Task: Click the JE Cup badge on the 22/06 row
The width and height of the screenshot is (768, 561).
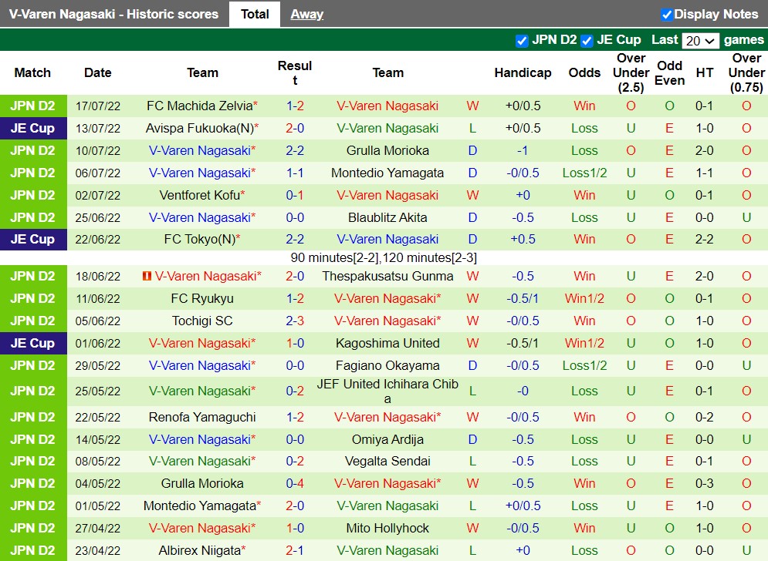Action: (32, 239)
